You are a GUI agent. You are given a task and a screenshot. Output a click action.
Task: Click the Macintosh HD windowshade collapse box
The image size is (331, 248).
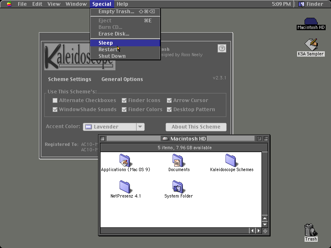tap(266, 138)
